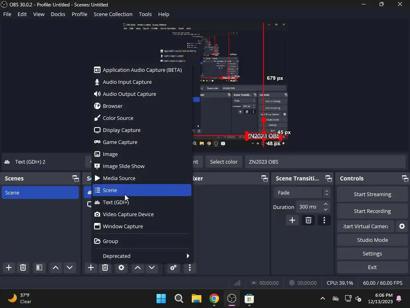
Task: Pop out the Scene Transitions dock
Action: pos(329,178)
